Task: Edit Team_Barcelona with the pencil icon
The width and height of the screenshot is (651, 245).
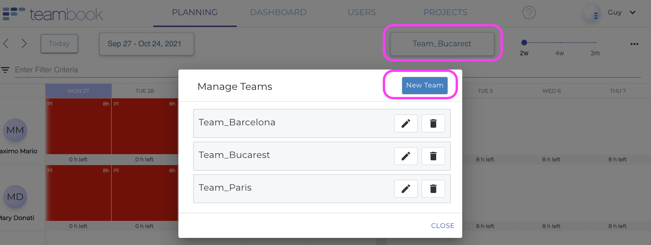Action: (x=405, y=123)
